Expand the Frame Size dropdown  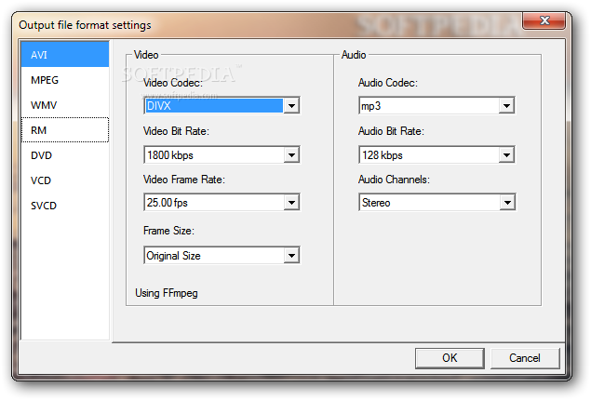click(291, 256)
